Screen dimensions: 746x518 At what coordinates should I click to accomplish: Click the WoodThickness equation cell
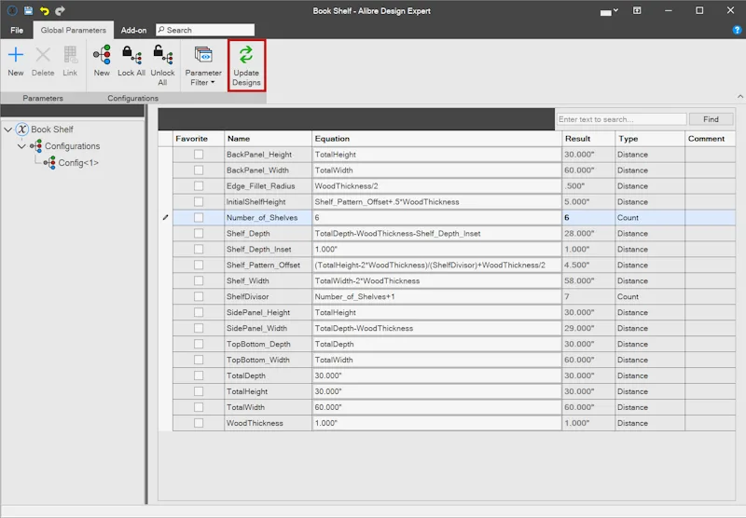(x=436, y=423)
